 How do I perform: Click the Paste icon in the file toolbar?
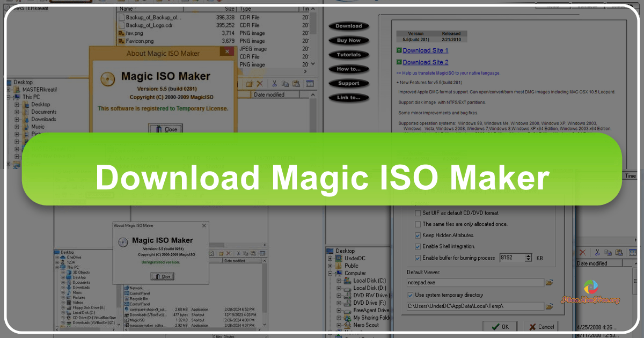coord(296,84)
